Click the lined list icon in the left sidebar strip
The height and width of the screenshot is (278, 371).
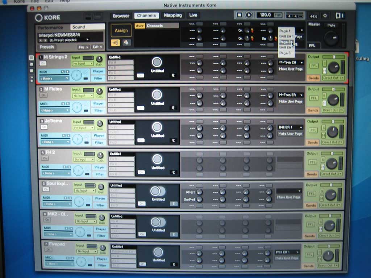[x=32, y=58]
